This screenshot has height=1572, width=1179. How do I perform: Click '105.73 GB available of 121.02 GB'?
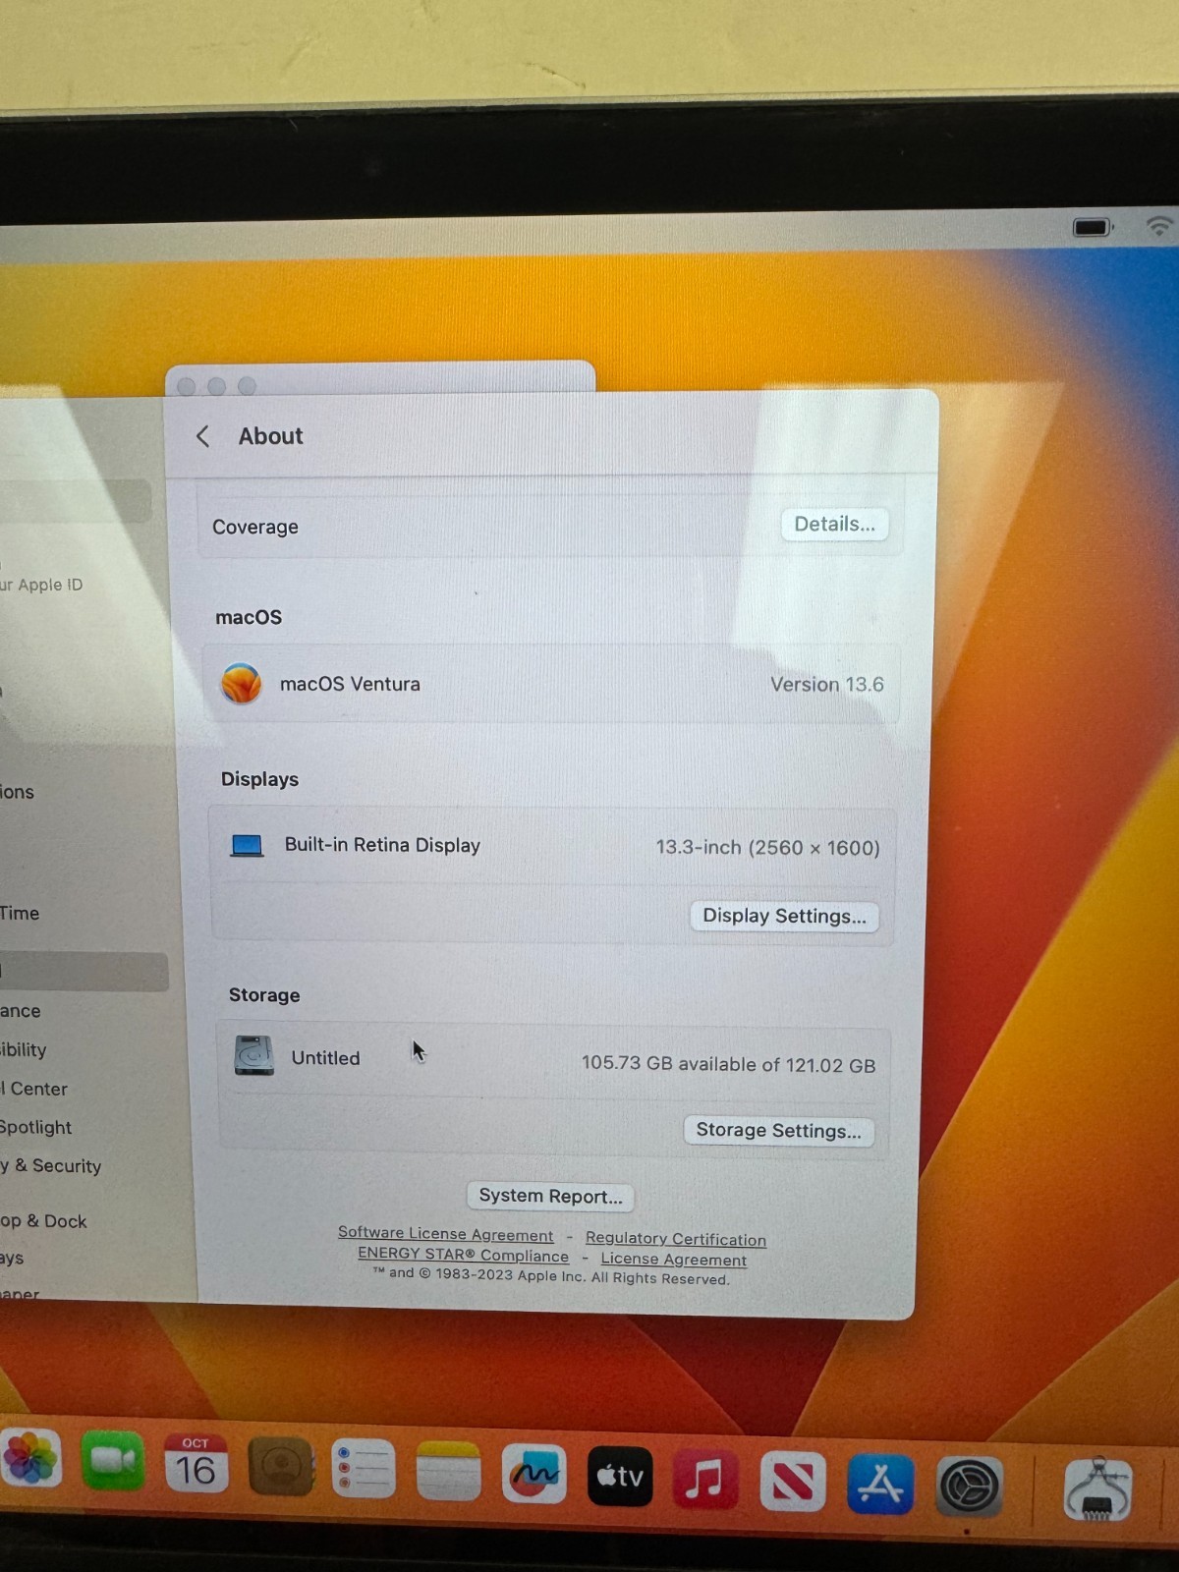(728, 1064)
